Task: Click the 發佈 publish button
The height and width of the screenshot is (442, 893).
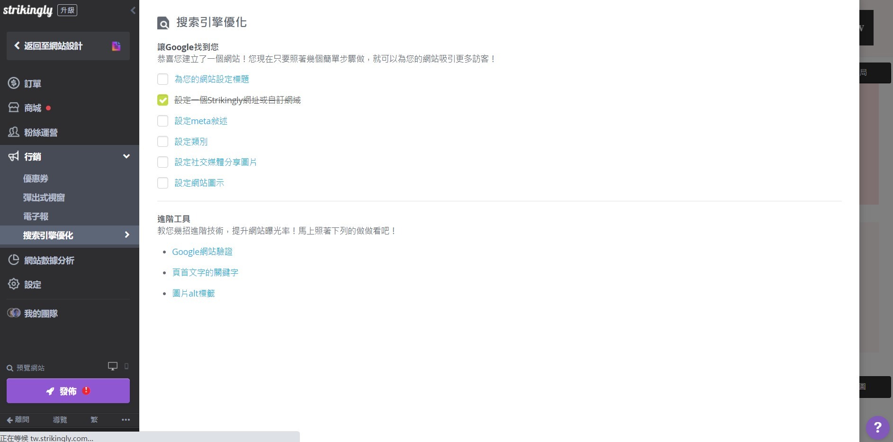Action: point(68,391)
